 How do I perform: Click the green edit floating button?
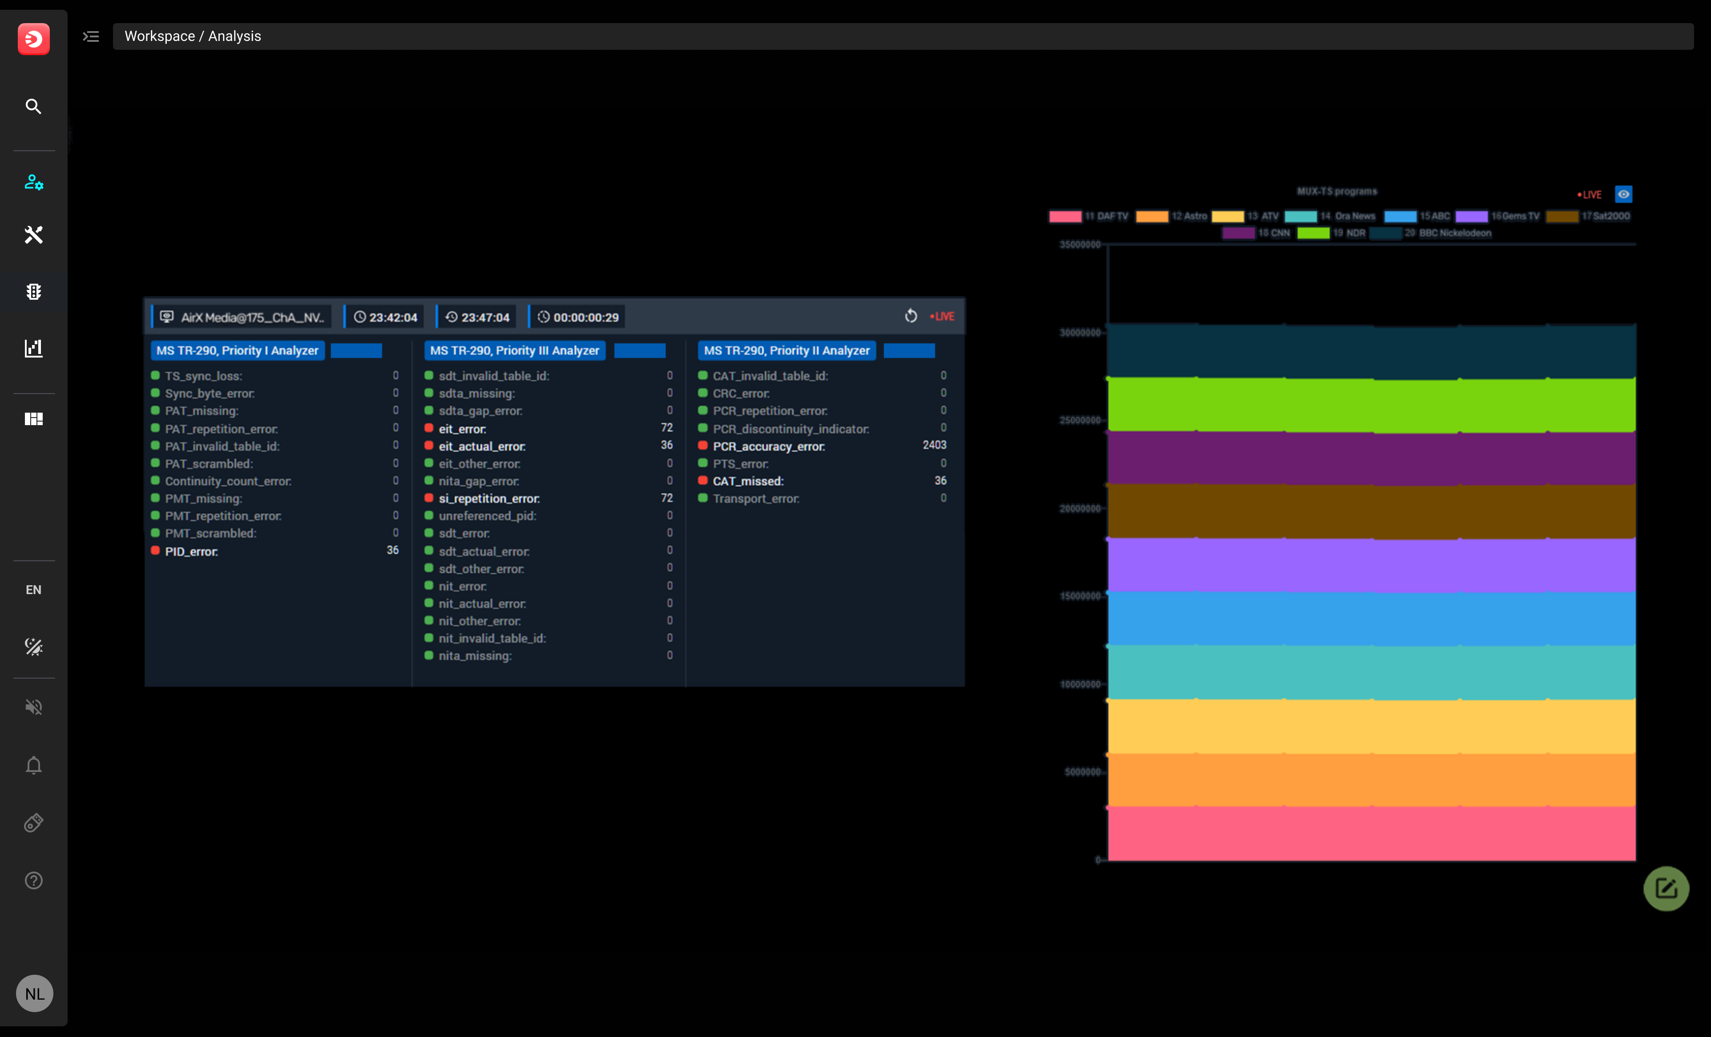1666,888
